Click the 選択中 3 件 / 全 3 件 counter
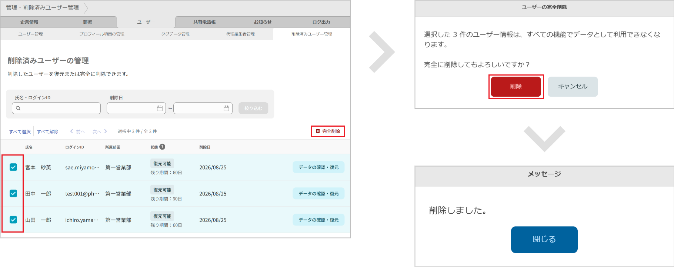This screenshot has height=267, width=674. [x=137, y=131]
